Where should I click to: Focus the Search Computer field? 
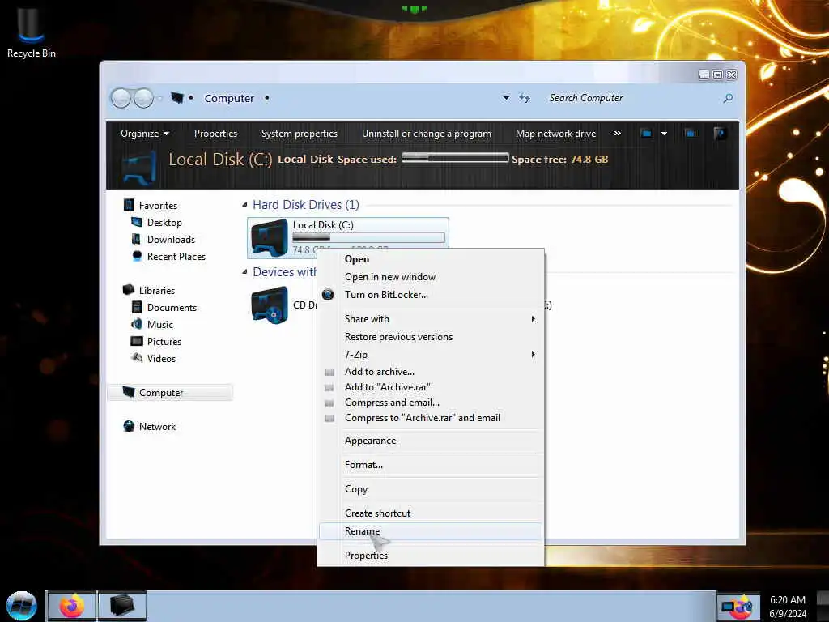[x=631, y=98]
